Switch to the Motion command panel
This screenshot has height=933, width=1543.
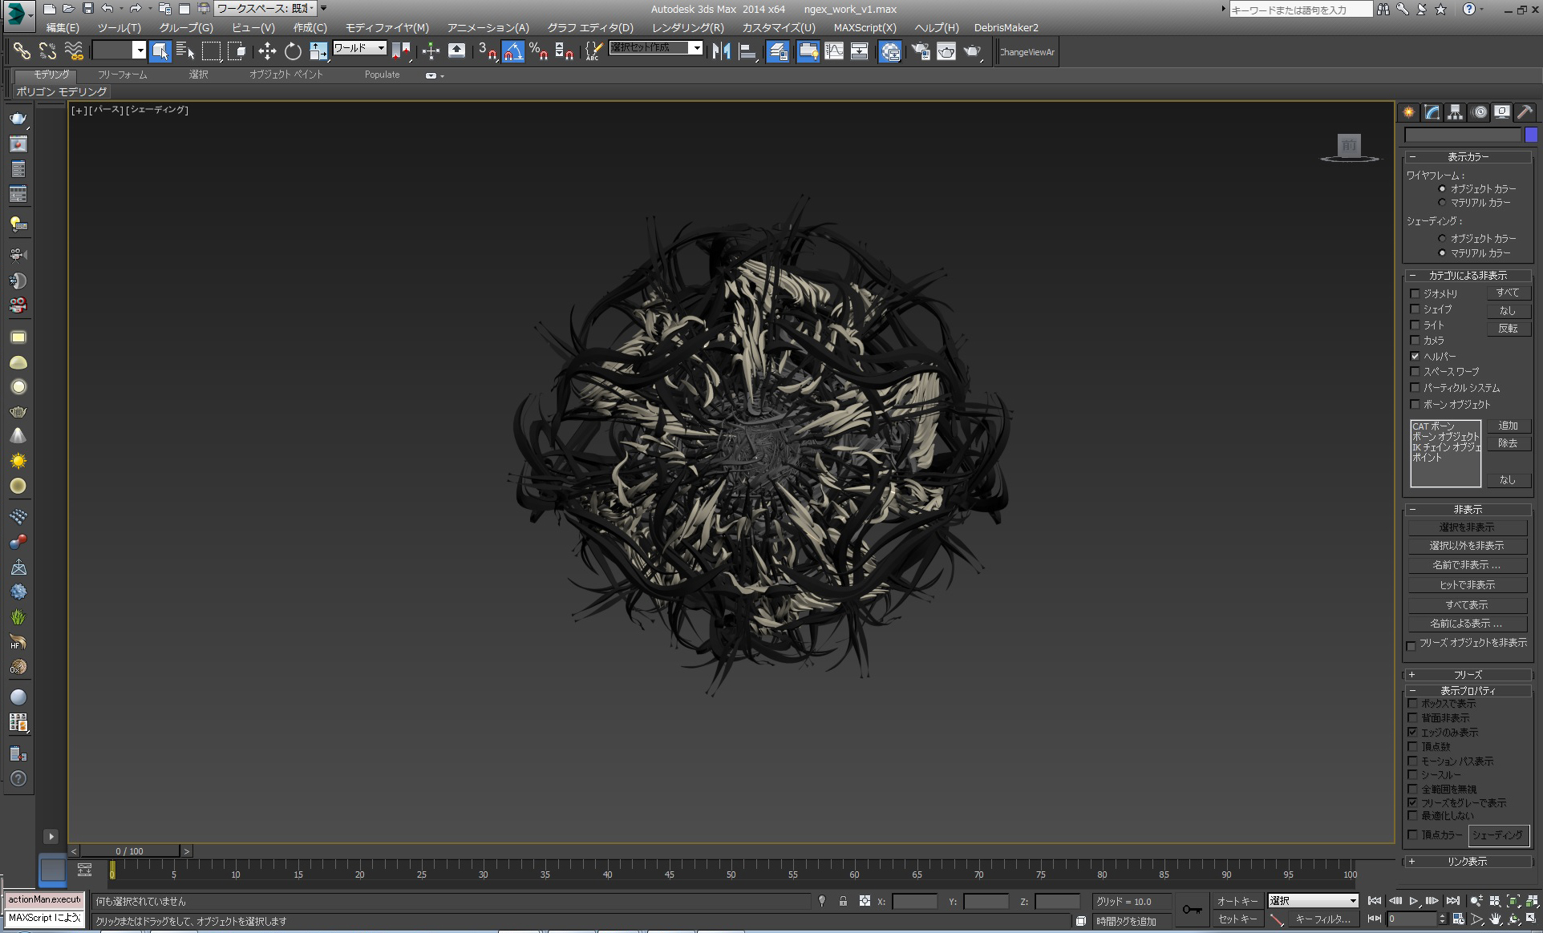tap(1479, 112)
